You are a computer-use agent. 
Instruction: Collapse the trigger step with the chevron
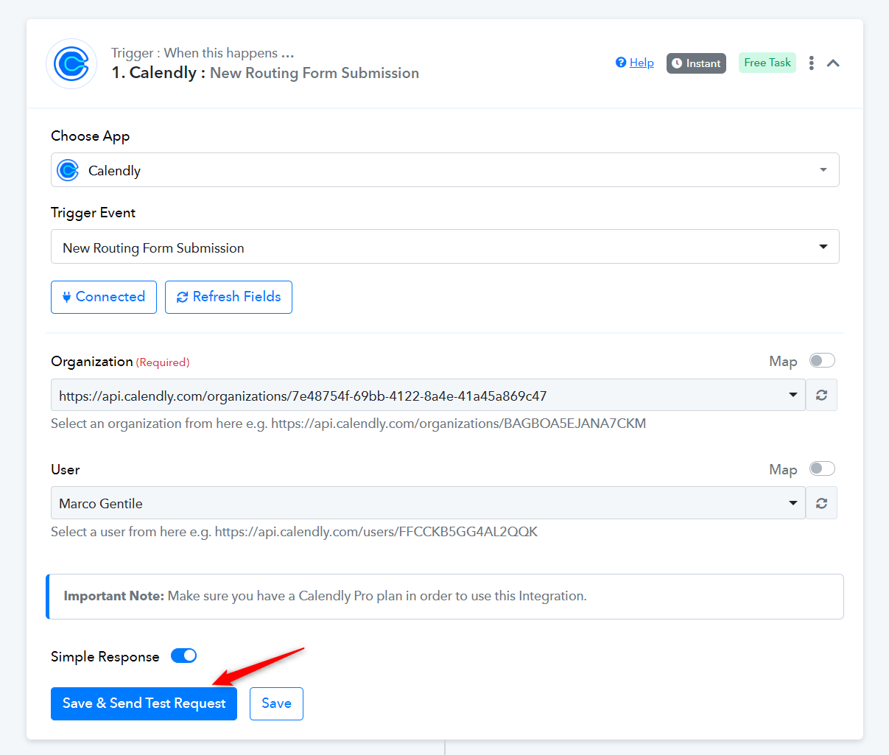(x=833, y=63)
